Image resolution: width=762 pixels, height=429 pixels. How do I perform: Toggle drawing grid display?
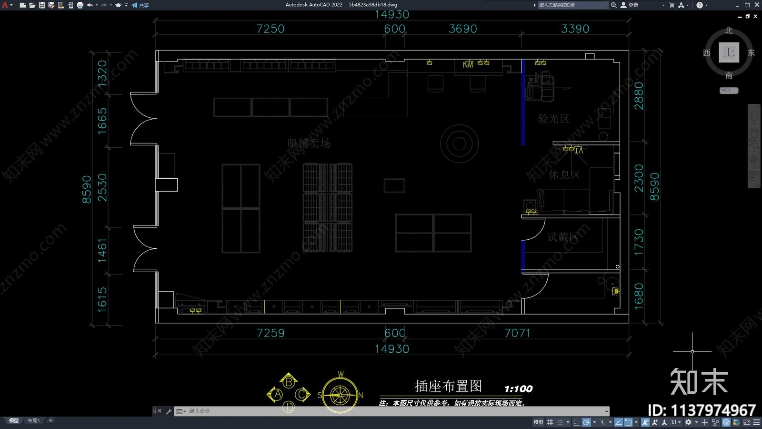pyautogui.click(x=550, y=422)
